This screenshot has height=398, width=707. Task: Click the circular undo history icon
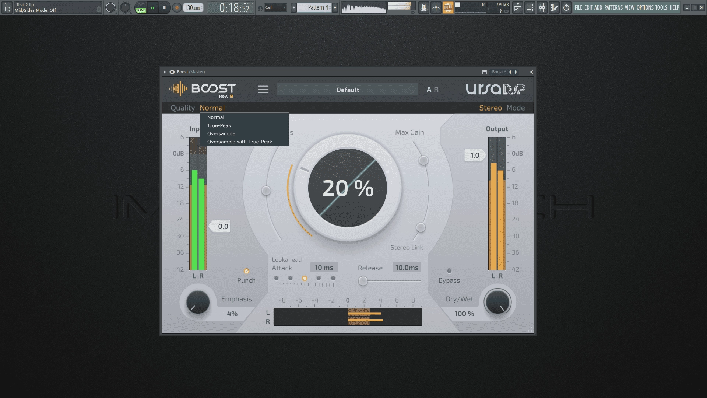click(x=566, y=7)
